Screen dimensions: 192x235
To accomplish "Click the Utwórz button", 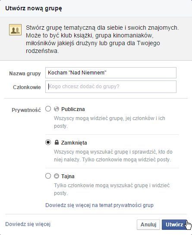I will pos(174,225).
